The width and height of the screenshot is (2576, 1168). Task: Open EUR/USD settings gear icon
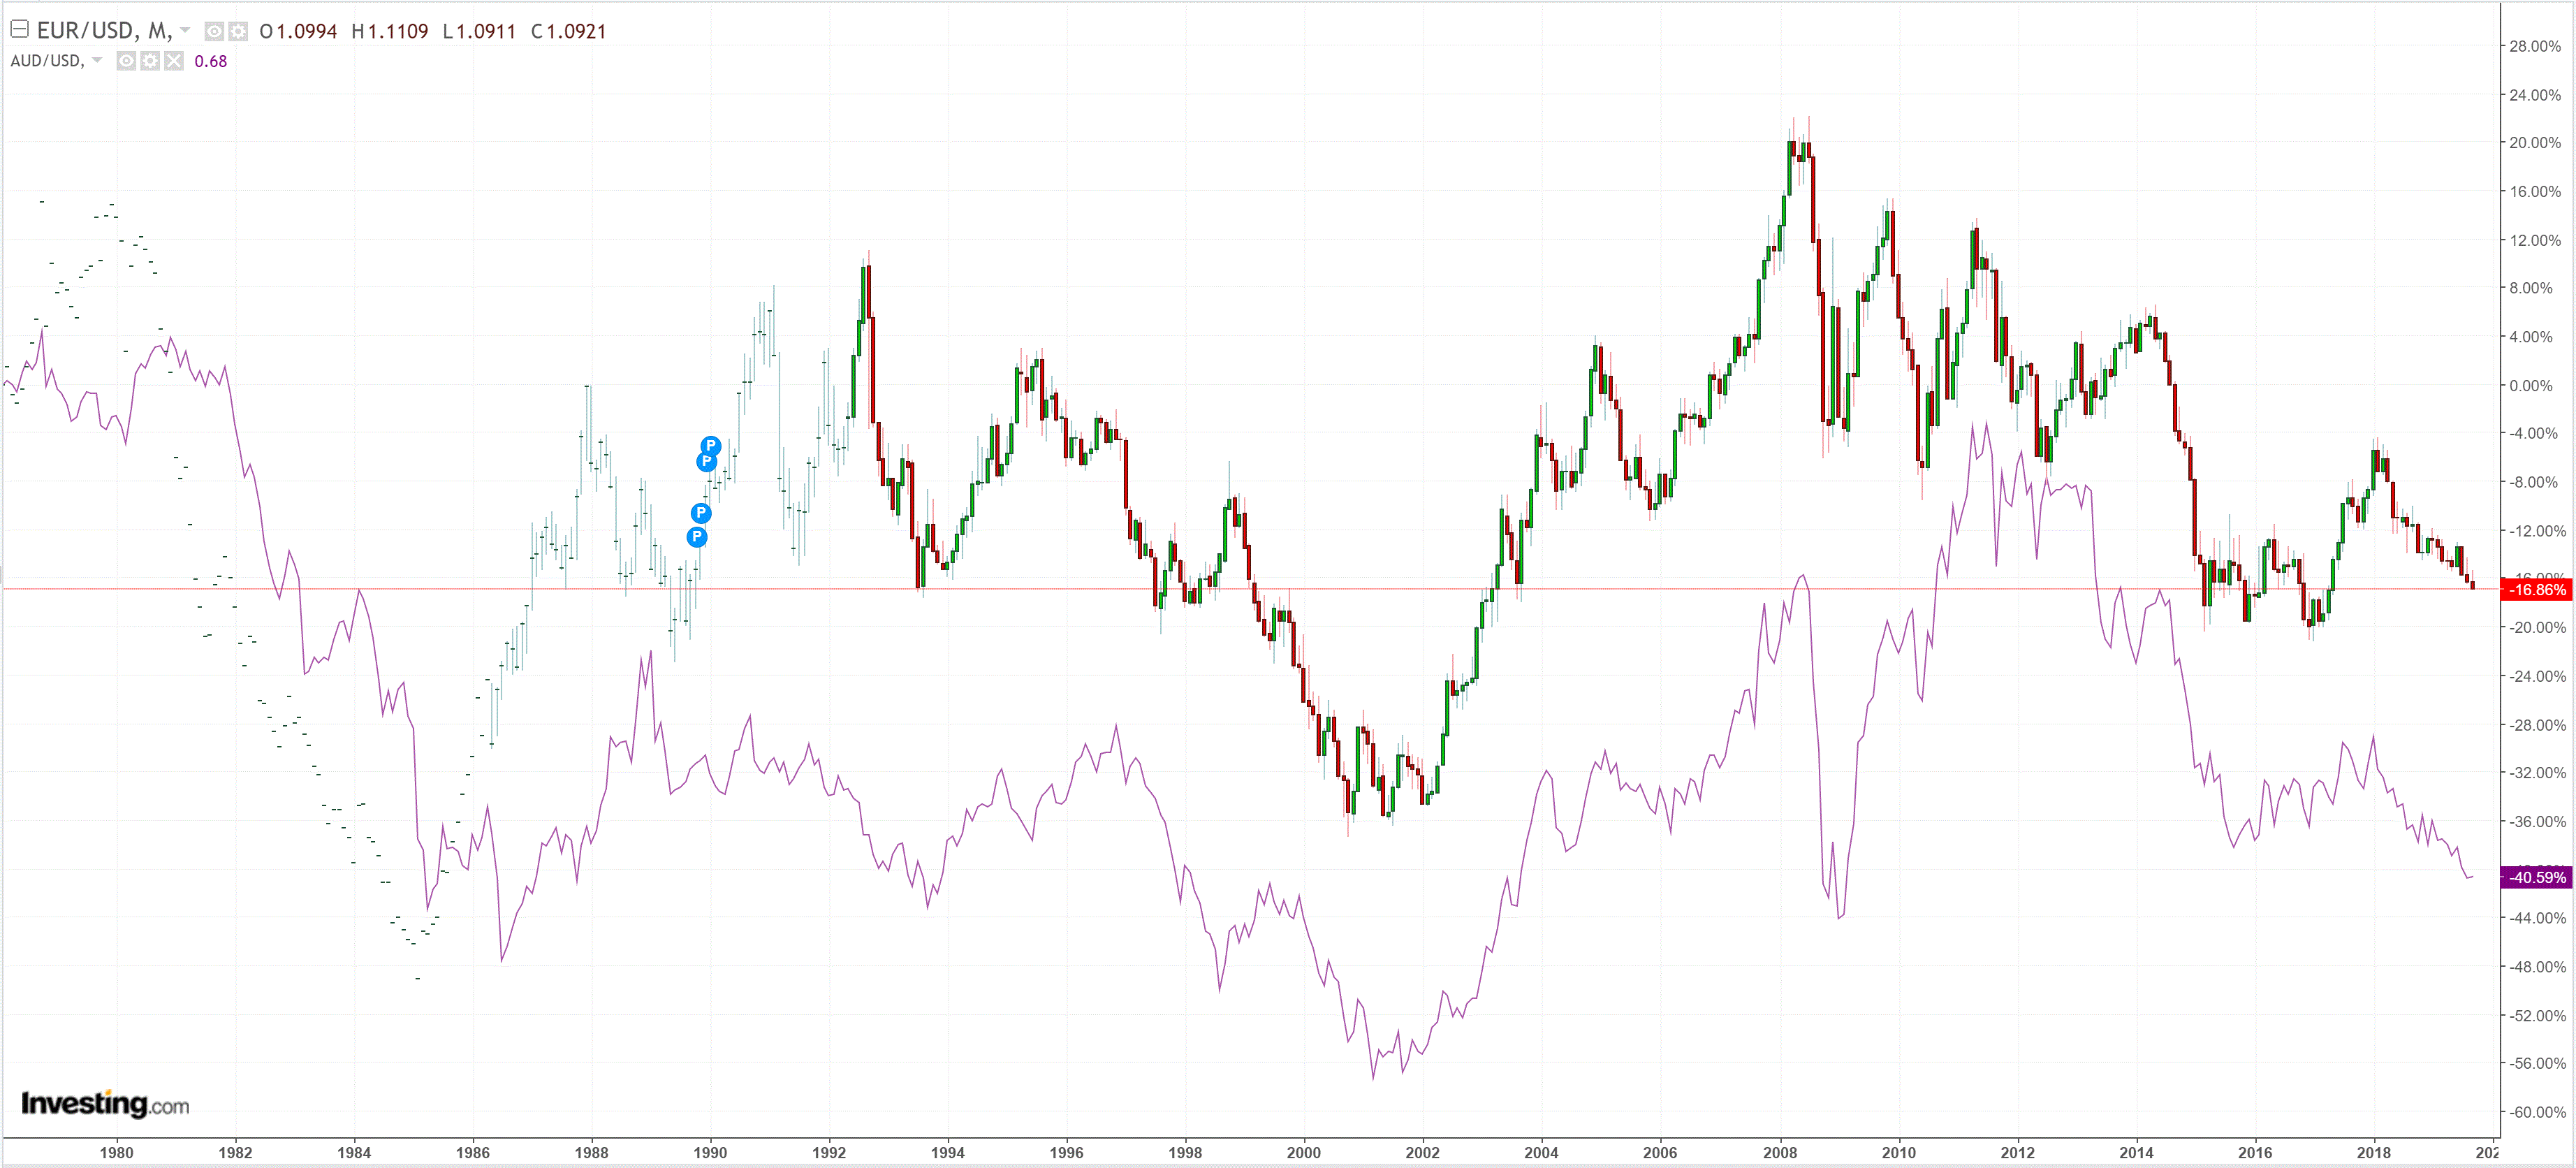point(237,32)
